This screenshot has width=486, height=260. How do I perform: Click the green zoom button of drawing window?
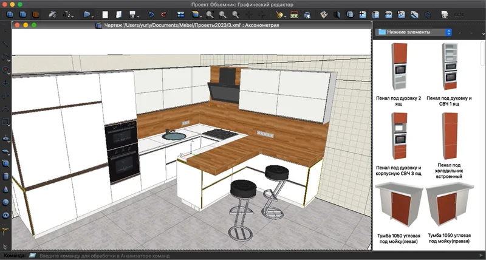coord(35,25)
